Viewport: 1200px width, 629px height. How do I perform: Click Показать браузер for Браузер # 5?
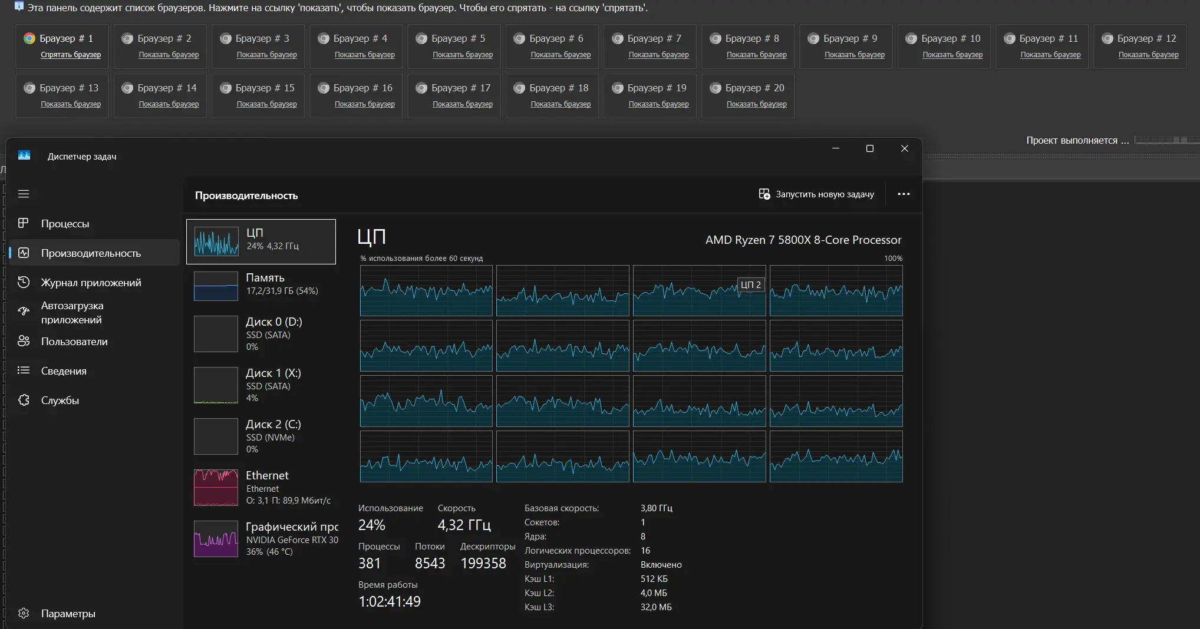(x=463, y=55)
